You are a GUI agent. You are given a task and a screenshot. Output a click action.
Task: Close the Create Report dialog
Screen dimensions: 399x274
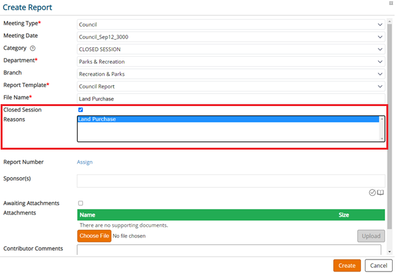click(391, 3)
